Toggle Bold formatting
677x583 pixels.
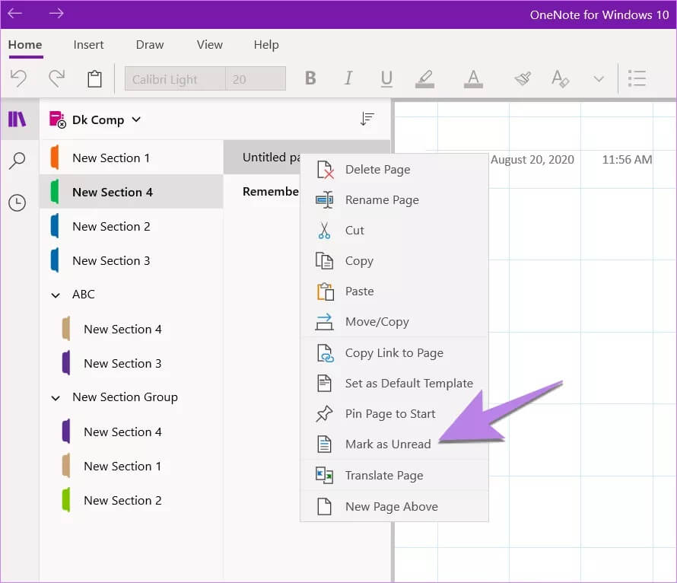310,78
